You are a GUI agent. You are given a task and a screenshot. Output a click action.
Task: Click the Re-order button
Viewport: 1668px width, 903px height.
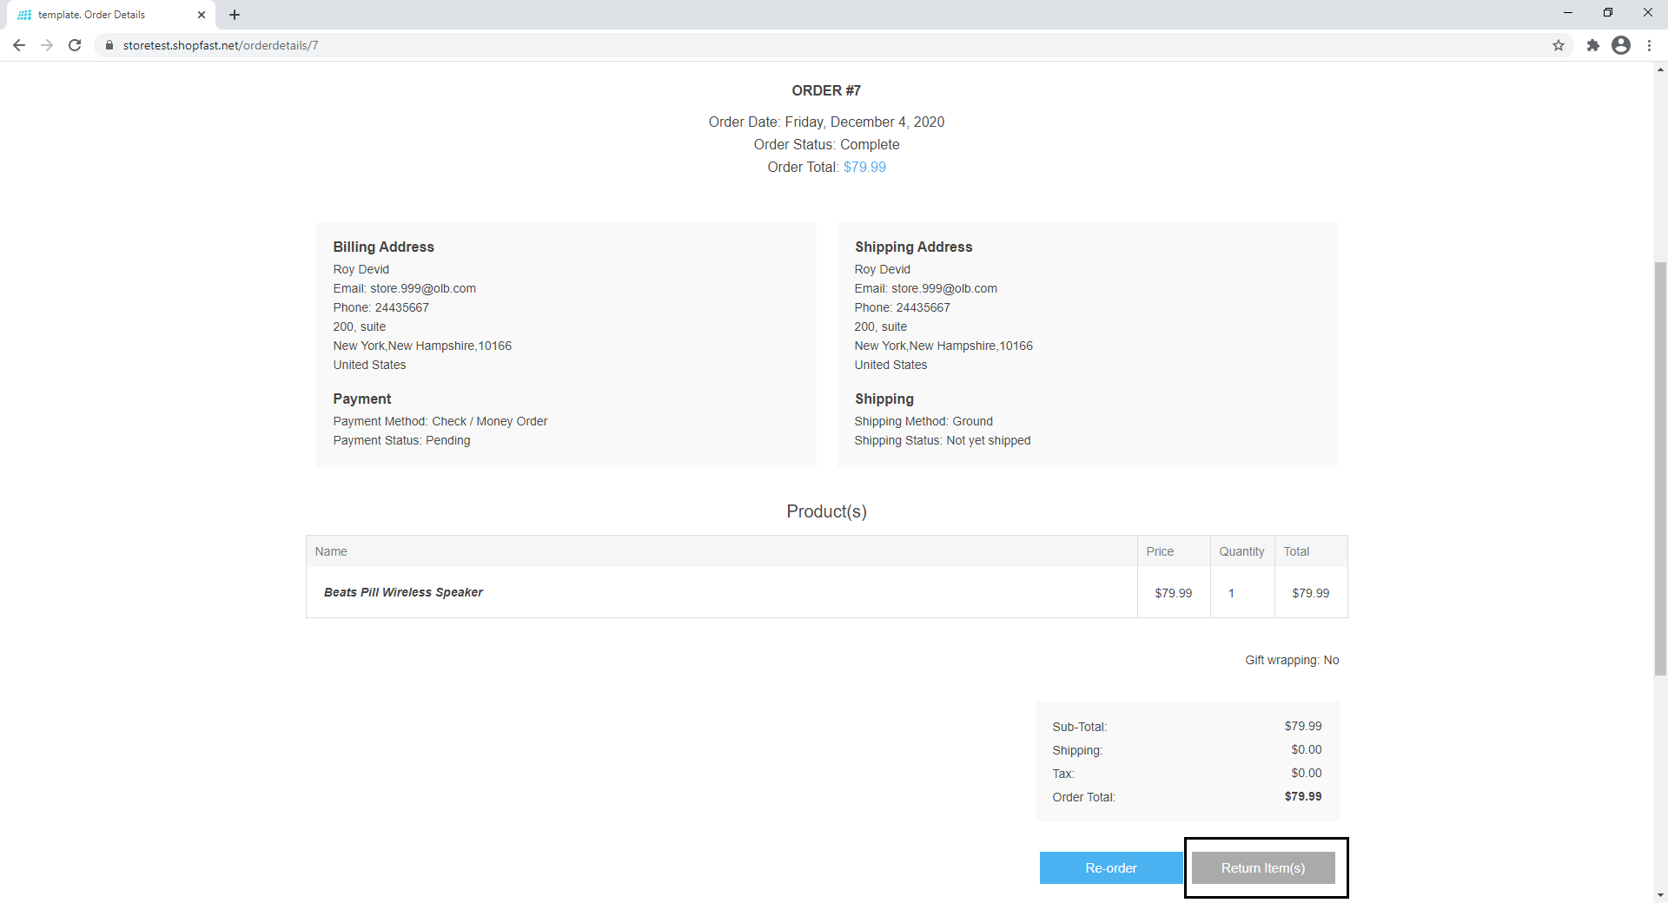click(x=1110, y=868)
